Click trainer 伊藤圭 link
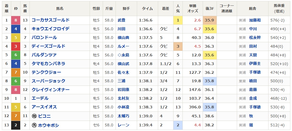Image resolution: width=292 pixels, height=131 pixels. pos(255,64)
